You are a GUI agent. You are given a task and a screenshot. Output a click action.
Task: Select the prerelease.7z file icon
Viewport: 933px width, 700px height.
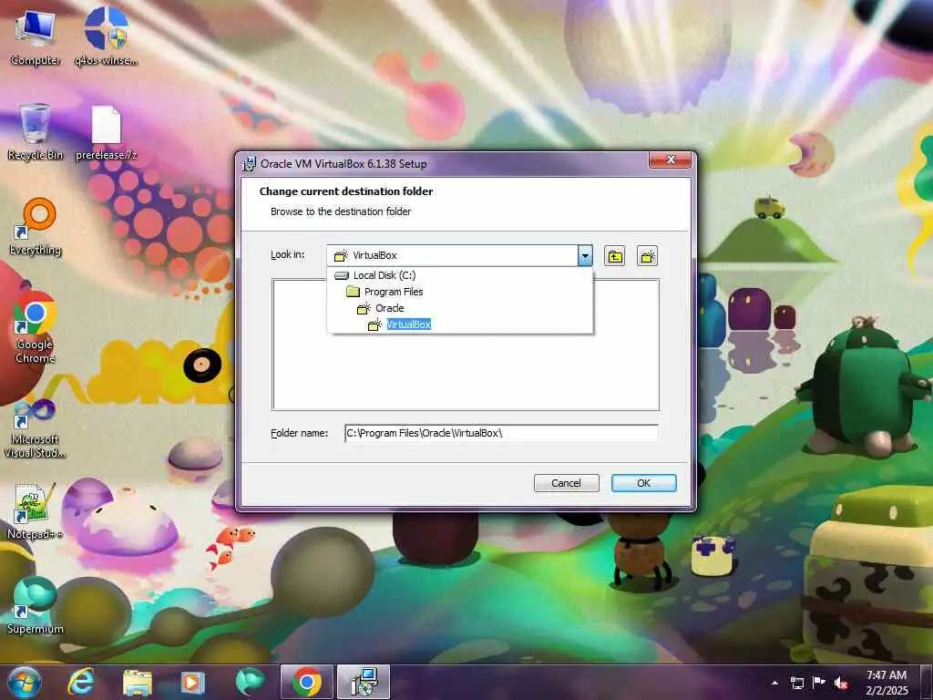[107, 133]
